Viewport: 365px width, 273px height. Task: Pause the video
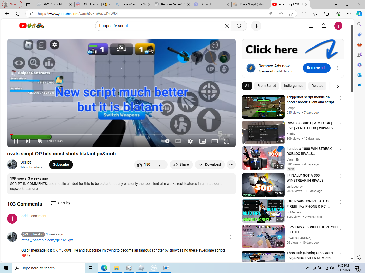pos(16,141)
